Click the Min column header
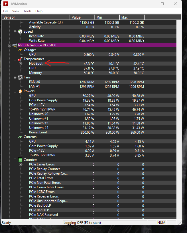The height and width of the screenshot is (233, 187). 107,17
